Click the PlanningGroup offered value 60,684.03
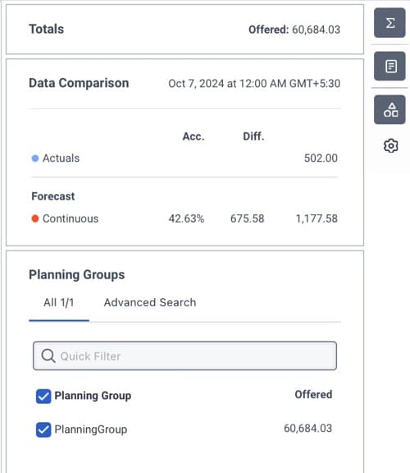The image size is (410, 473). 307,428
